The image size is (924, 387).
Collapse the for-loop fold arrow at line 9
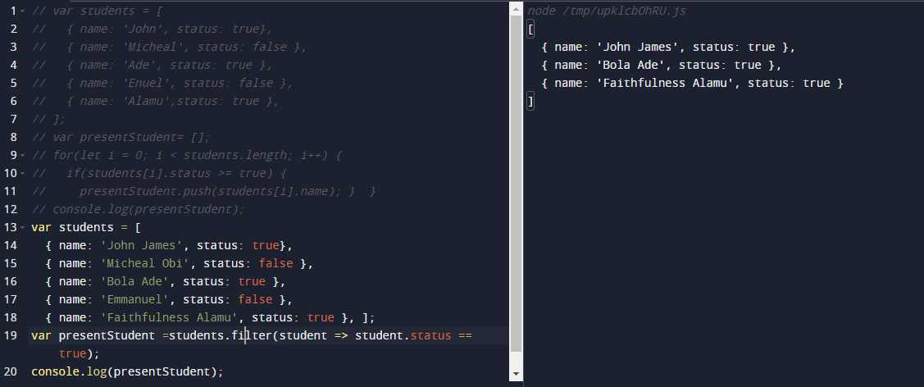[x=22, y=156]
